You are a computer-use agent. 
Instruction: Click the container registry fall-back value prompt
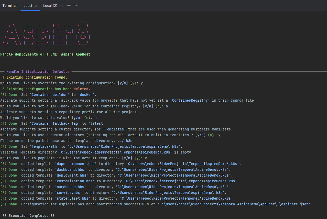coord(84,106)
